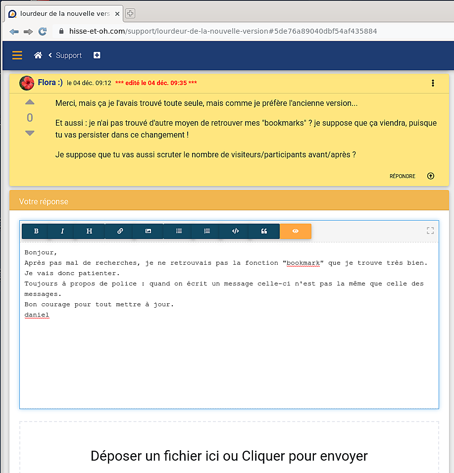
Task: Click the red 'edité le 04 déc. 09:35' note
Action: pyautogui.click(x=156, y=83)
